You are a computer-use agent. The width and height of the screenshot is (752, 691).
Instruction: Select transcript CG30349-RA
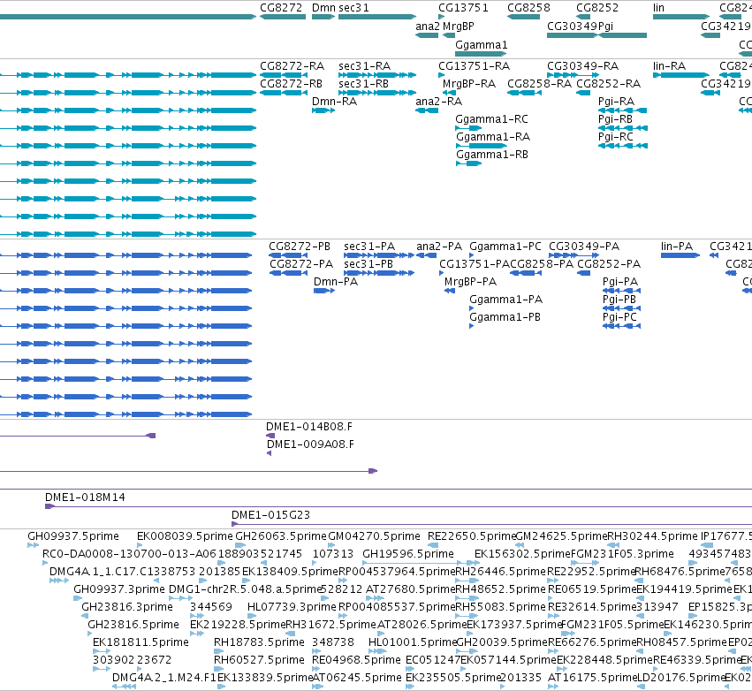click(582, 65)
